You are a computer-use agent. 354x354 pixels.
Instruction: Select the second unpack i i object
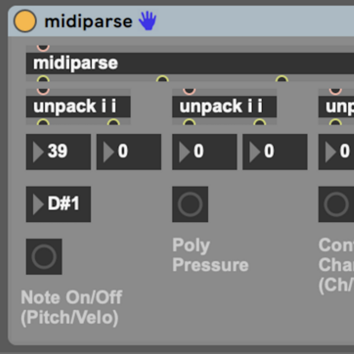click(224, 107)
